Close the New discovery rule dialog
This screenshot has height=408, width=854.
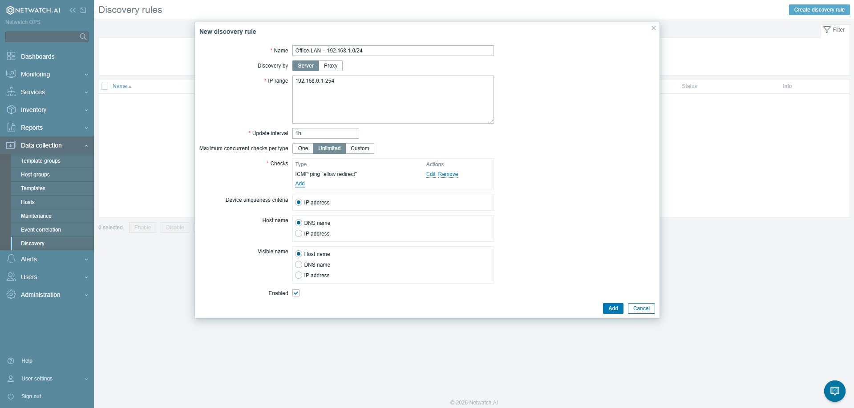point(654,28)
